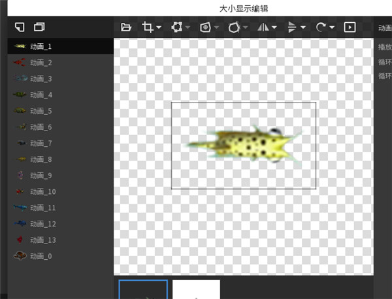Expand the rotate tool dropdown arrow
The image size is (392, 299).
333,27
